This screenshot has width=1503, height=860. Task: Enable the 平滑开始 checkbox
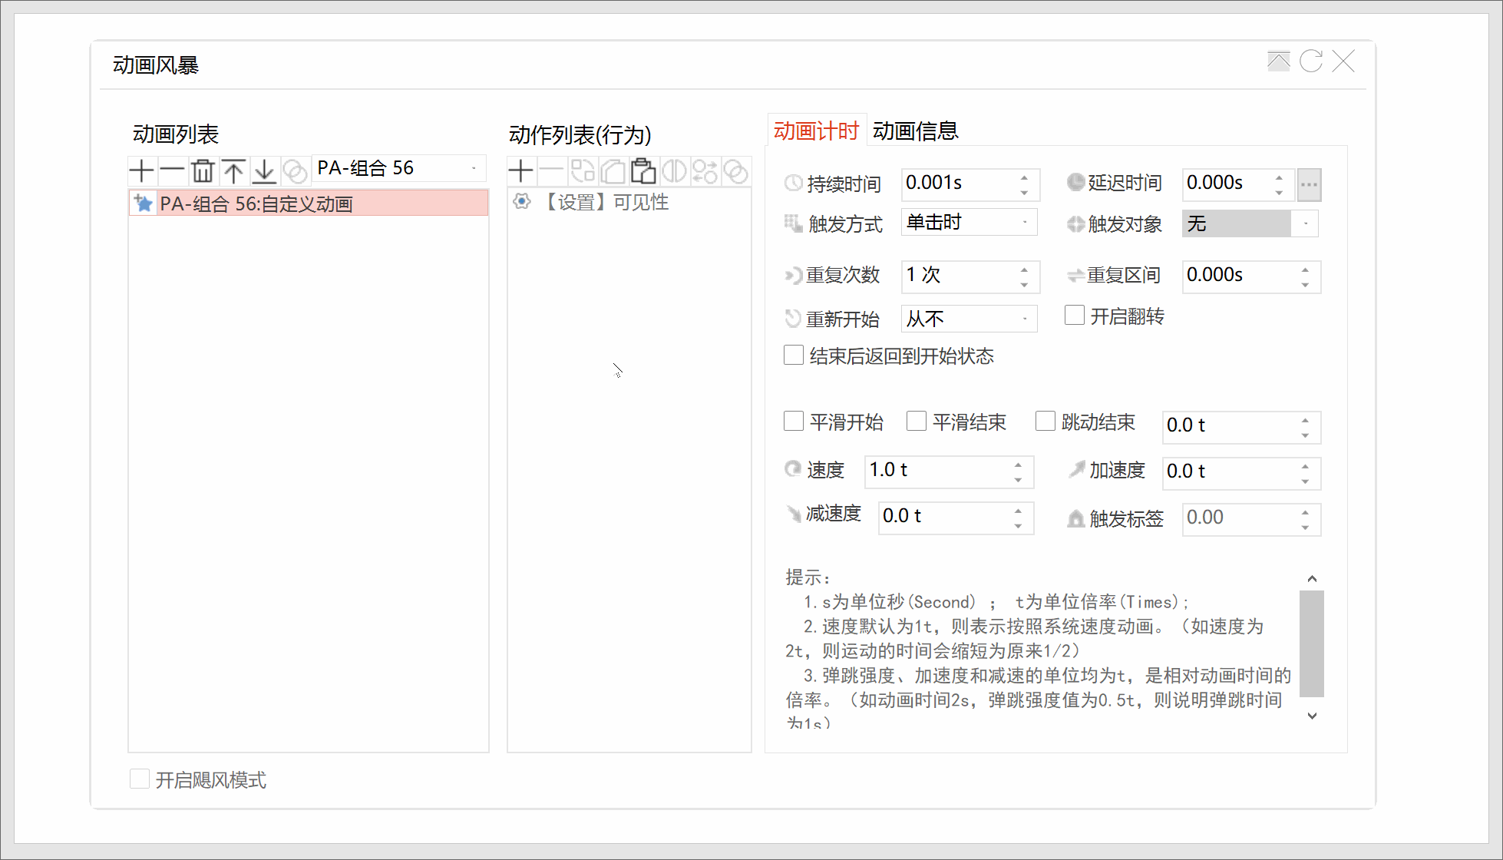pos(794,422)
